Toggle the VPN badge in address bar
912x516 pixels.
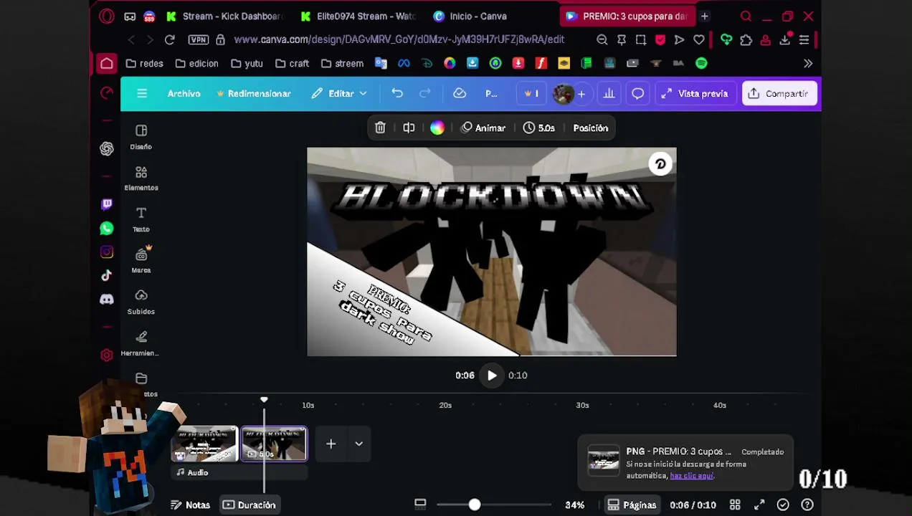[x=199, y=40]
